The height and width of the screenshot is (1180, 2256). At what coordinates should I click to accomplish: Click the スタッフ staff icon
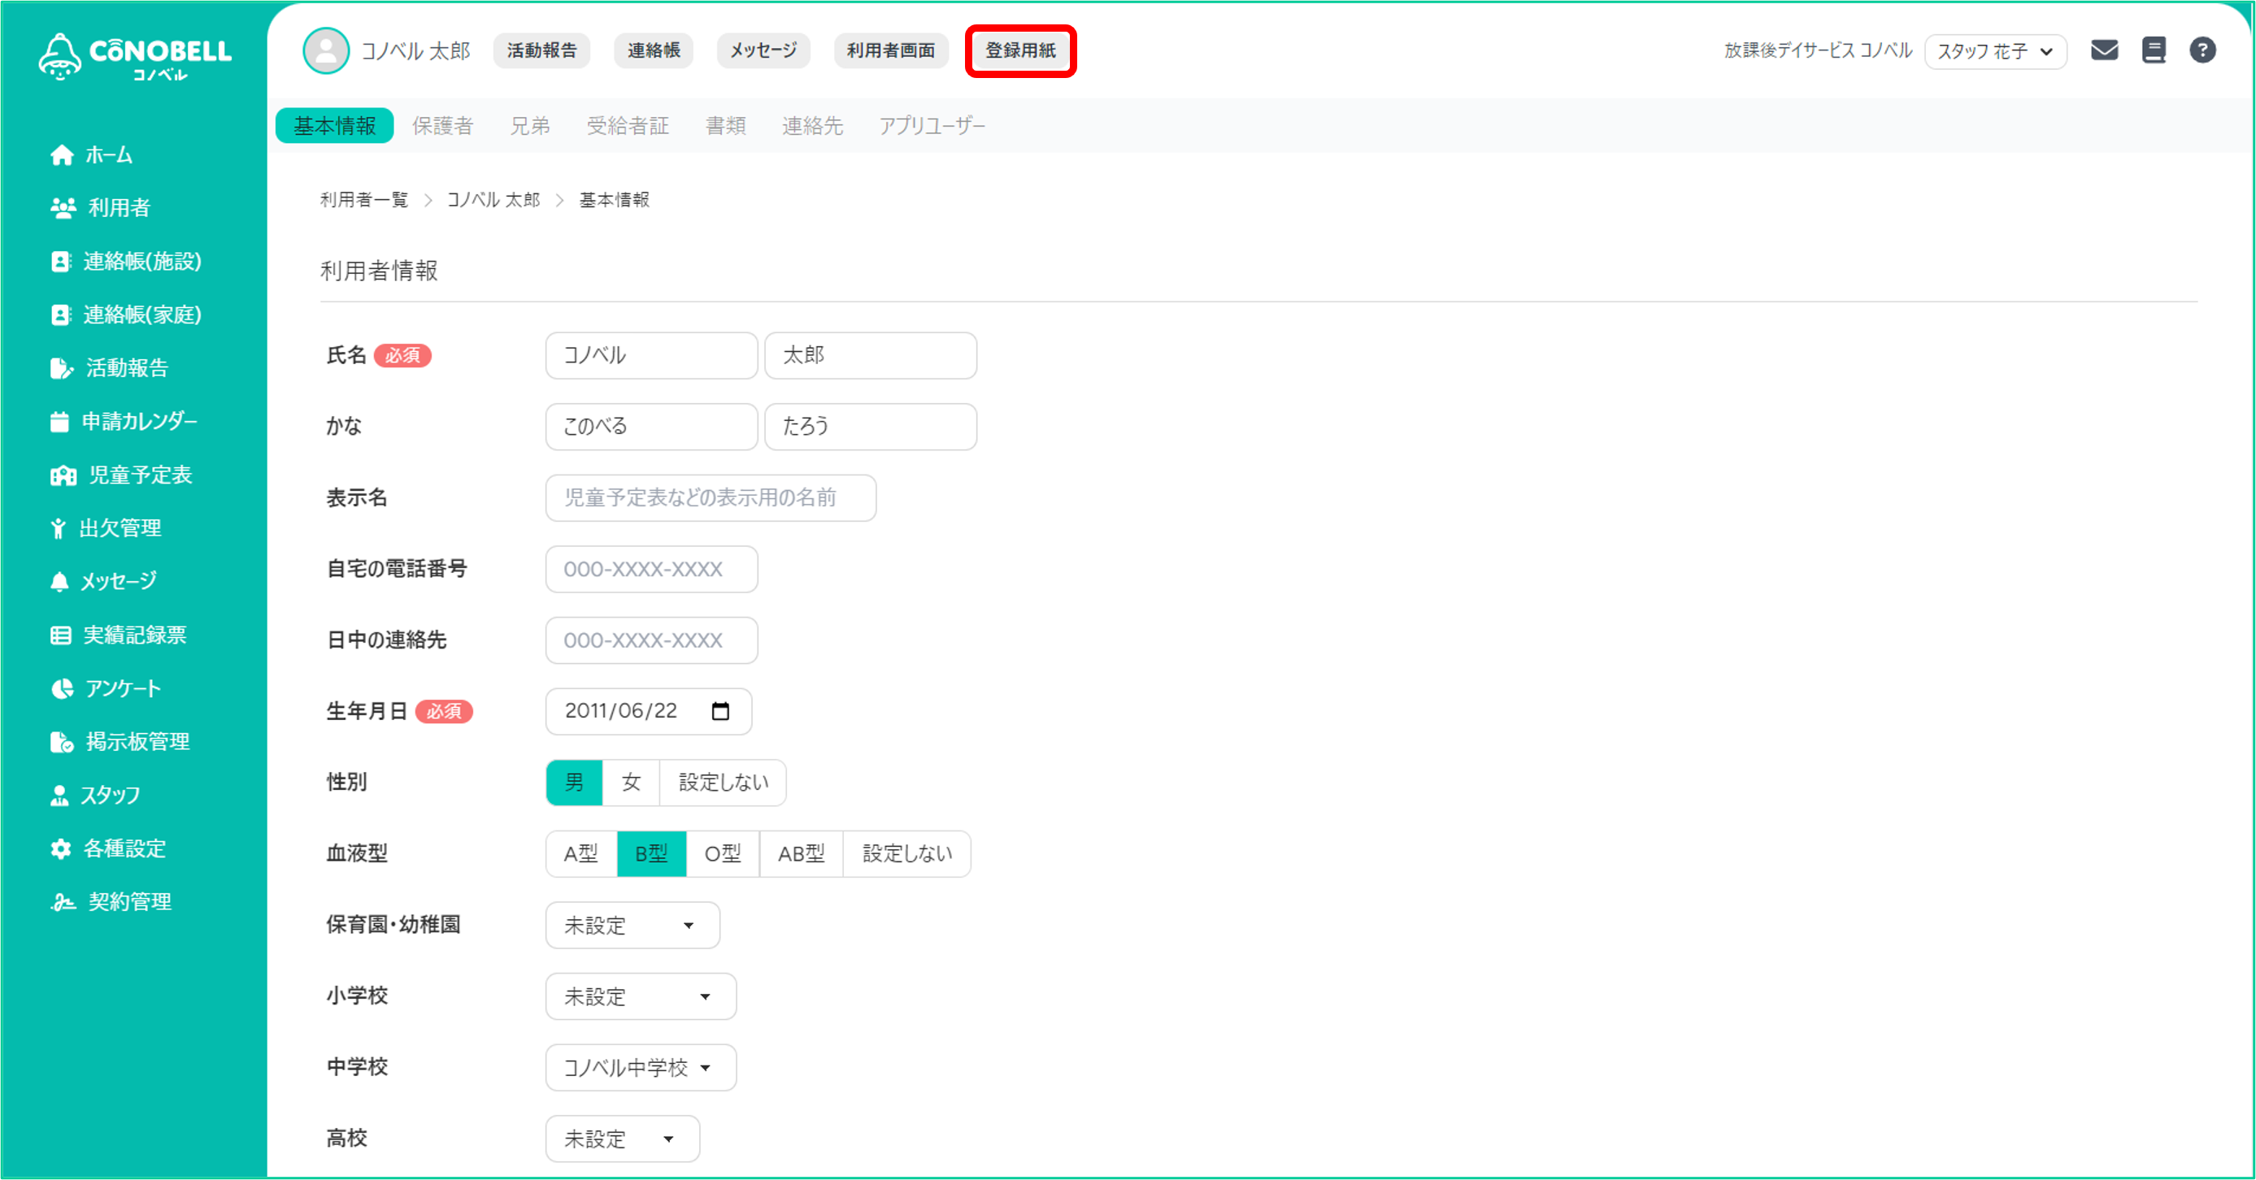(x=59, y=795)
